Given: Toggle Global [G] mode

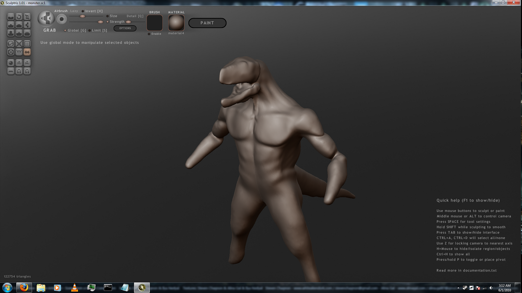Looking at the screenshot, I should click(75, 30).
